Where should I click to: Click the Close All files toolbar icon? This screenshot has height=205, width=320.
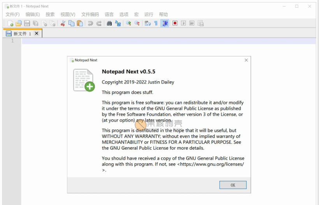[53, 23]
